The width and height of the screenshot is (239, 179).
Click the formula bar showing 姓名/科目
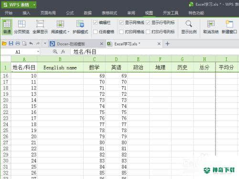[154, 52]
